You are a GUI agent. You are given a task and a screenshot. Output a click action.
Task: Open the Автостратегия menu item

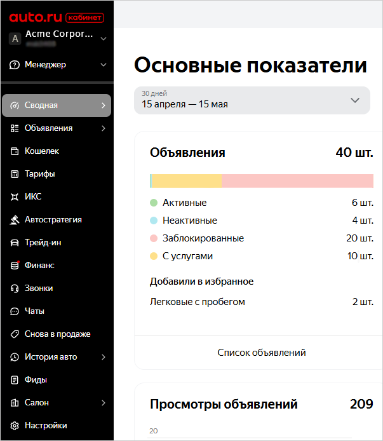(57, 220)
